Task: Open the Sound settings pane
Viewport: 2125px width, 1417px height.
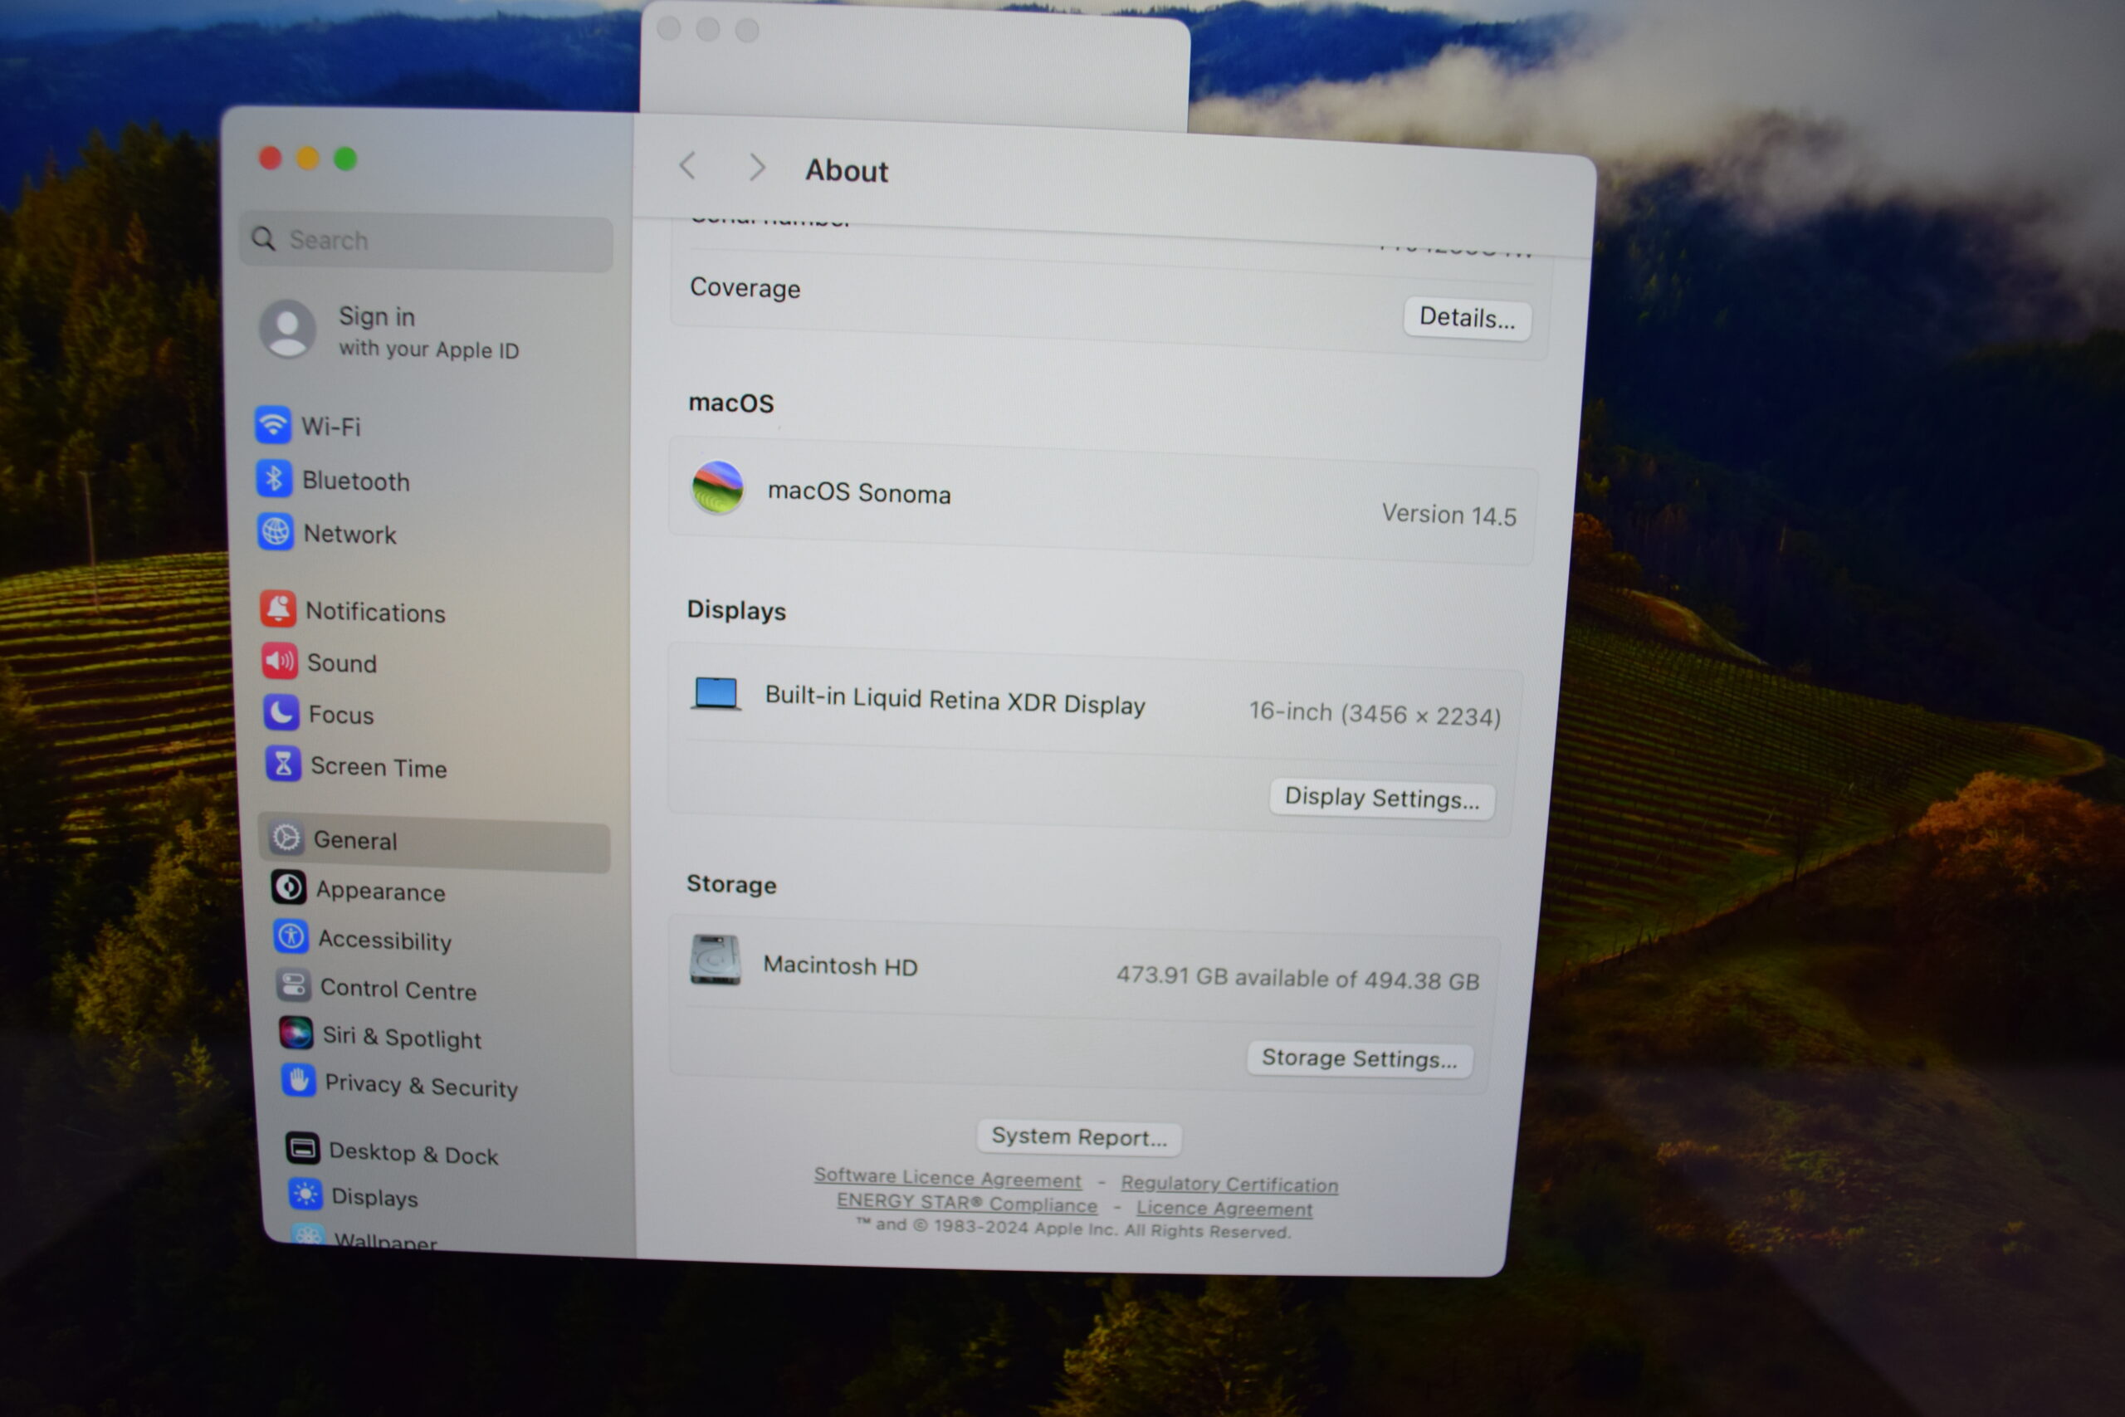Action: click(343, 663)
